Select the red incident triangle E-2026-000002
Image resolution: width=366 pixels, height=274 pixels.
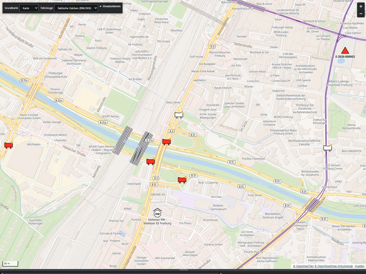tap(345, 51)
